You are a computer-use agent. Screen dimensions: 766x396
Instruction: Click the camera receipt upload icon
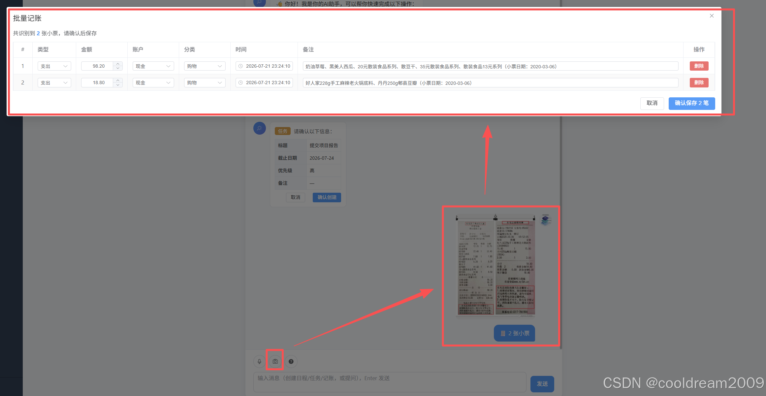275,361
